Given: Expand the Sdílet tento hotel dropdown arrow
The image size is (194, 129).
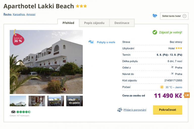Looking at the screenshot, I should coord(184,16).
